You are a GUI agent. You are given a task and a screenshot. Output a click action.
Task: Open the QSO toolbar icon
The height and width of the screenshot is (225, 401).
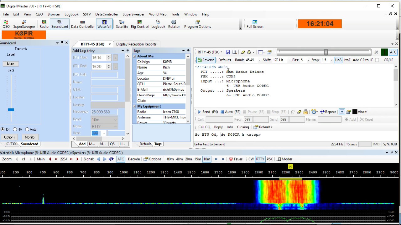click(x=6, y=24)
